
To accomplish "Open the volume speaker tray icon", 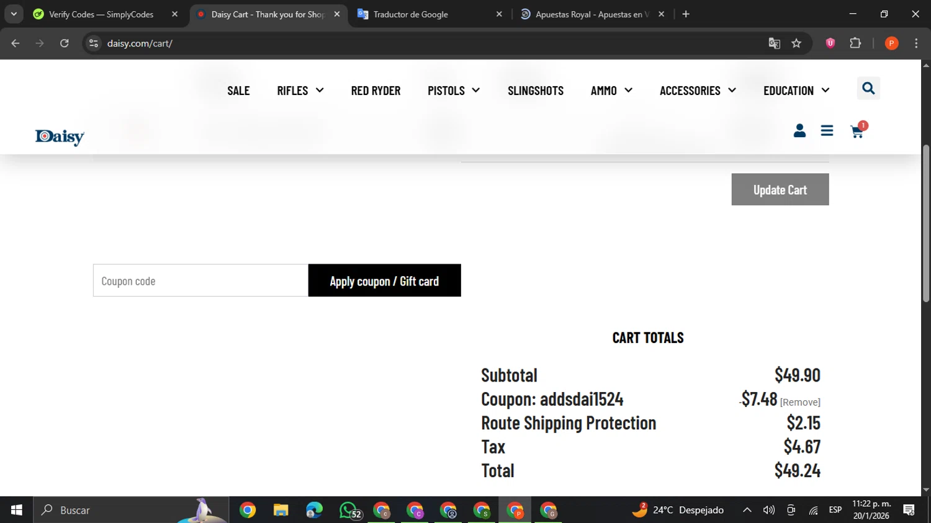I will tap(769, 510).
